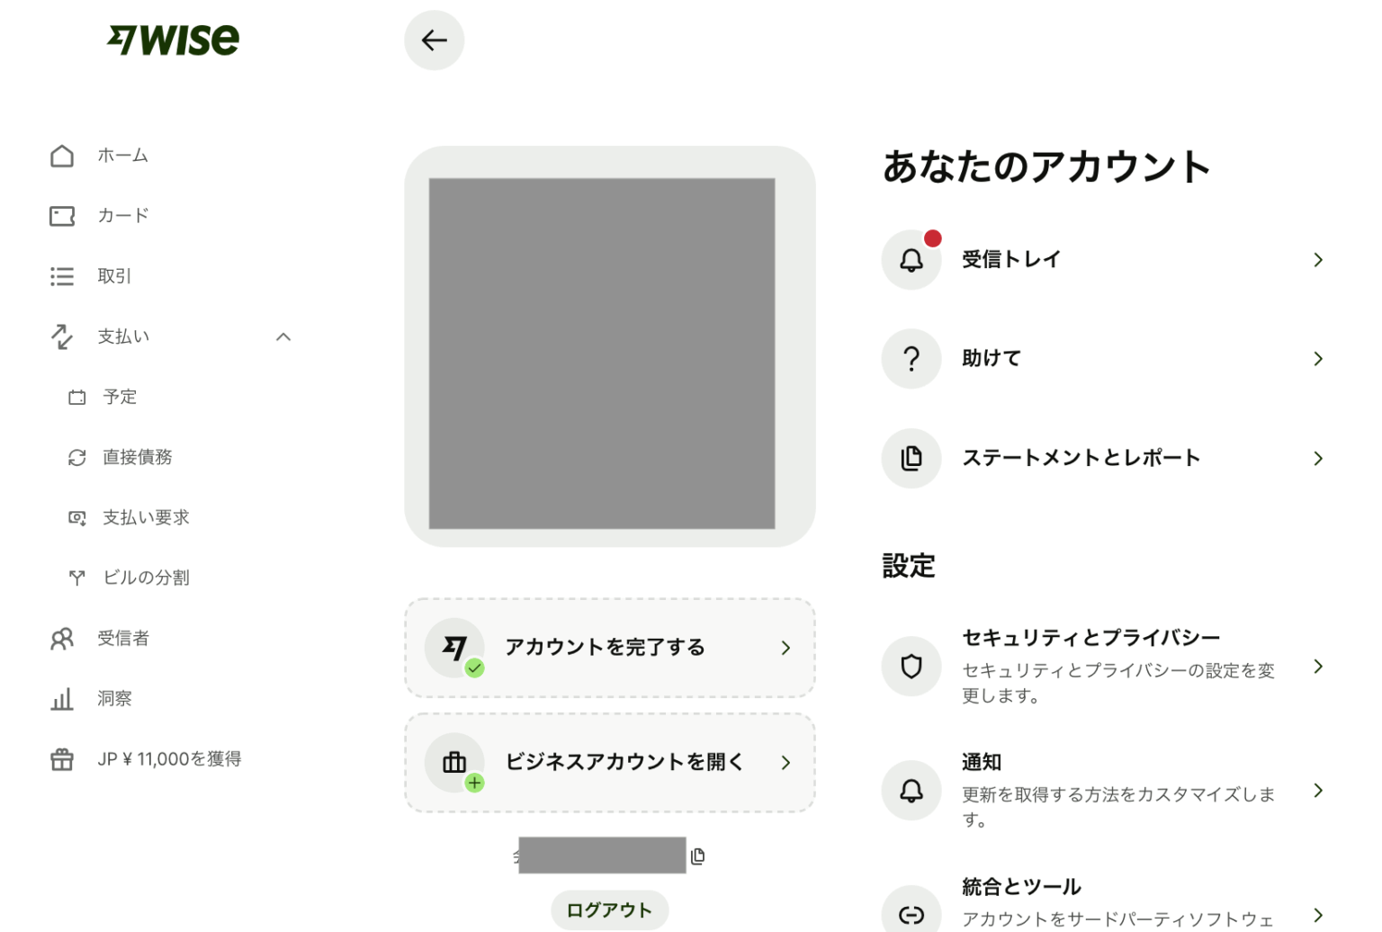Image resolution: width=1382 pixels, height=932 pixels.
Task: Select カード in the sidebar
Action: 122,216
